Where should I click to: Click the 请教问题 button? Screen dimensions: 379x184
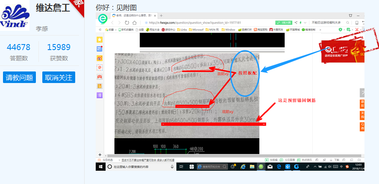(x=19, y=77)
